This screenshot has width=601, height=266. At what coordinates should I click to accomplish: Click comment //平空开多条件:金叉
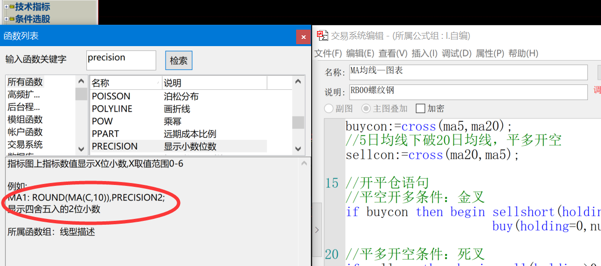pyautogui.click(x=415, y=197)
